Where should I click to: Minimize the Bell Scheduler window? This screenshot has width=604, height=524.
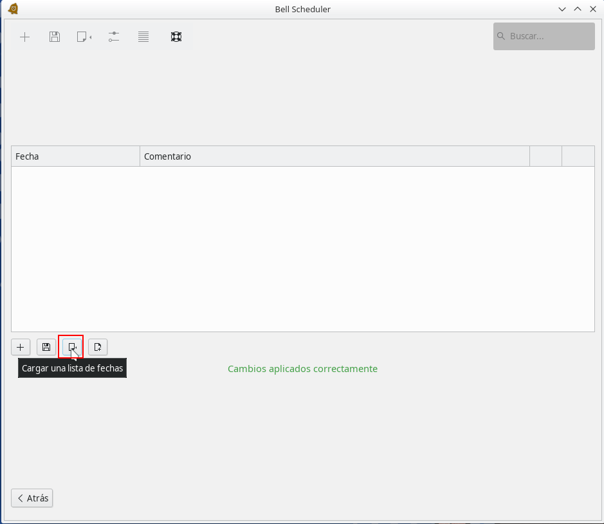562,9
